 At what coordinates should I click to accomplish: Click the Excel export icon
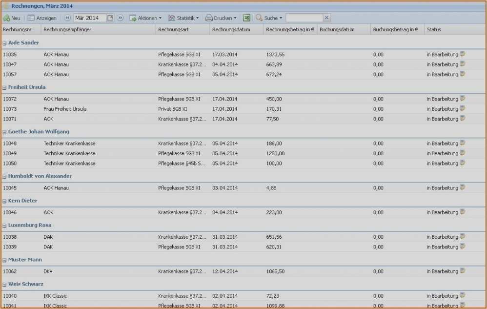tap(246, 18)
